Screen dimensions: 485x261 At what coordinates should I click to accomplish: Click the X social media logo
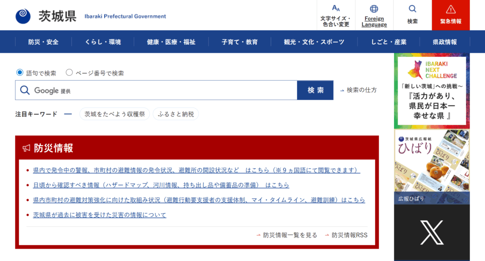pos(431,232)
